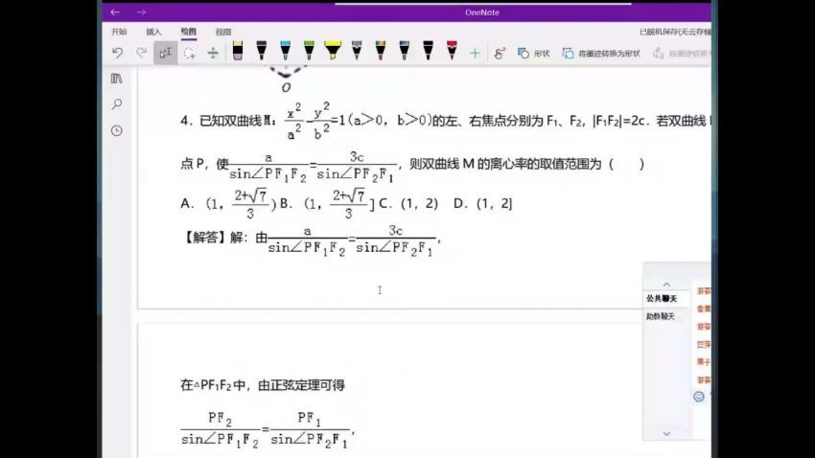Open the search icon in left sidebar
The width and height of the screenshot is (815, 458).
pos(117,104)
